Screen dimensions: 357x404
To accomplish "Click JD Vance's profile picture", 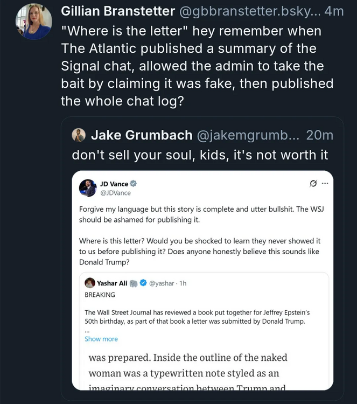I will [x=88, y=188].
